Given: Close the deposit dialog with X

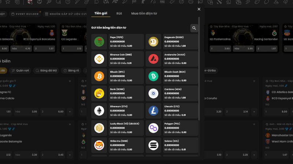Looking at the screenshot, I should (199, 9).
